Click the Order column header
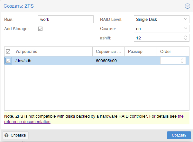This screenshot has width=193, height=142. click(173, 52)
